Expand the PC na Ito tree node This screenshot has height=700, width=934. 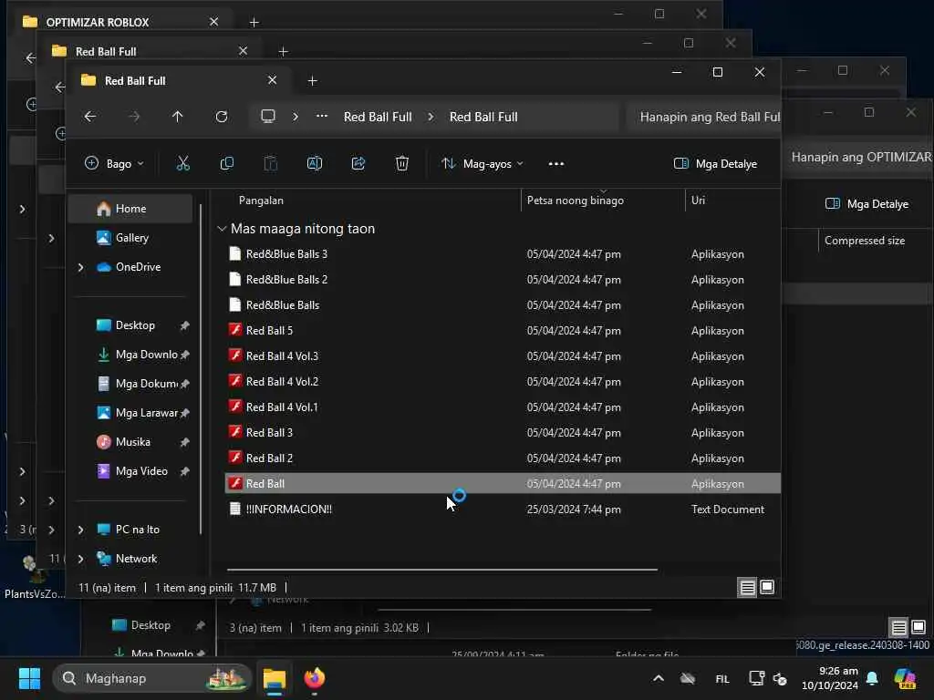tap(81, 530)
